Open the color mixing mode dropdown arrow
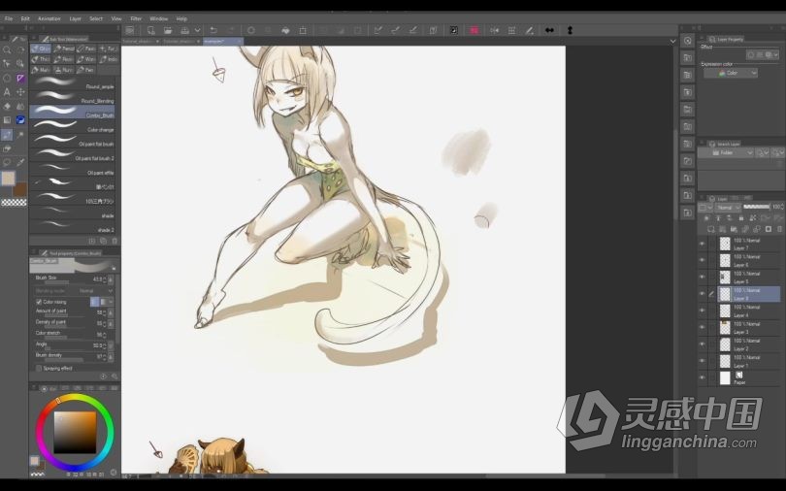The height and width of the screenshot is (491, 786). tap(111, 302)
